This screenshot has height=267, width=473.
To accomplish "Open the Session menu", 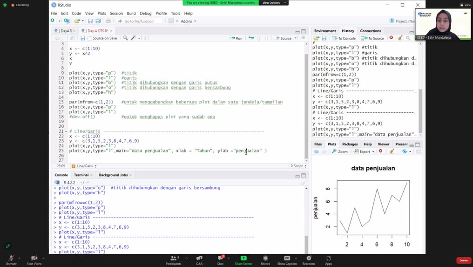I will click(x=116, y=14).
